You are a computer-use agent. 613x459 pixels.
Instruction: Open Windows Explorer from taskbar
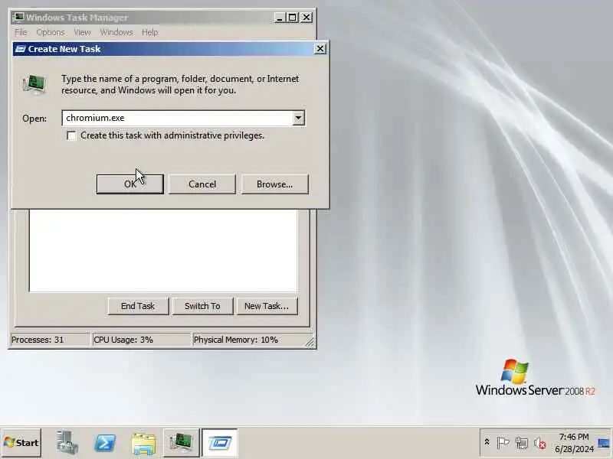coord(143,444)
